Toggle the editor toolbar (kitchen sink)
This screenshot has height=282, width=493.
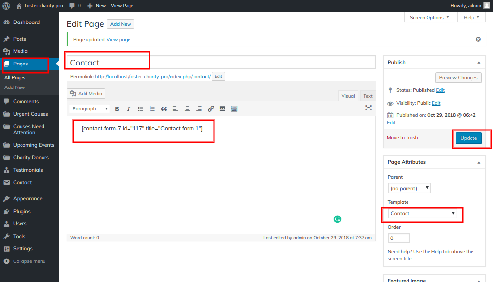[x=234, y=109]
